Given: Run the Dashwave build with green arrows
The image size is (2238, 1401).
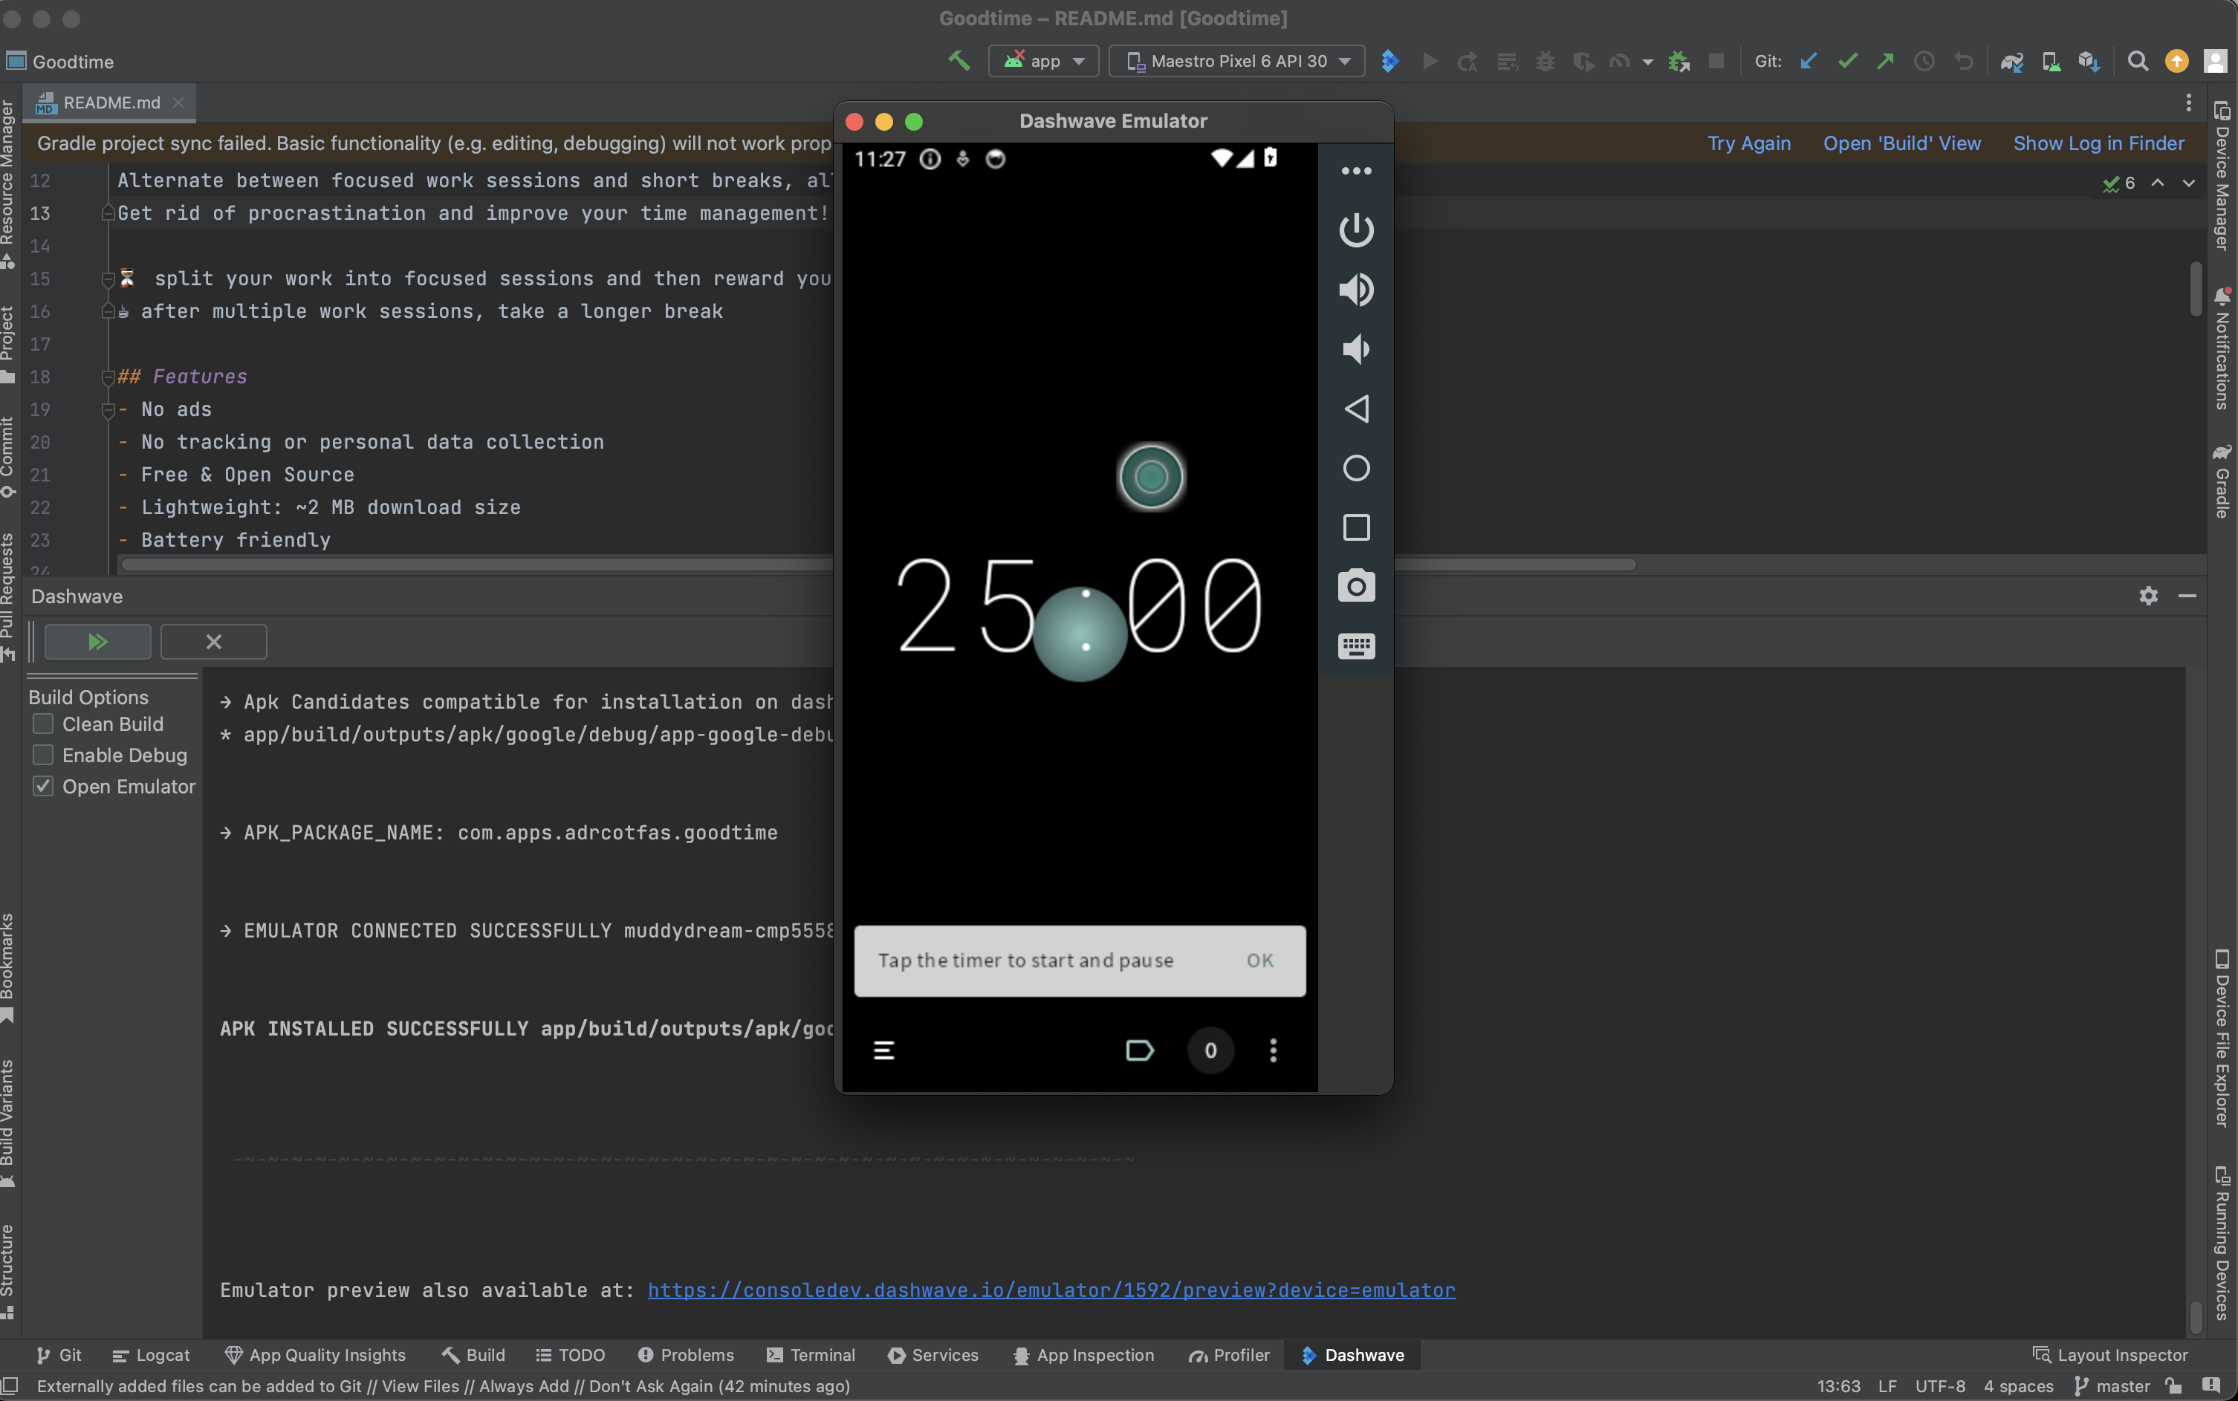Looking at the screenshot, I should point(97,641).
